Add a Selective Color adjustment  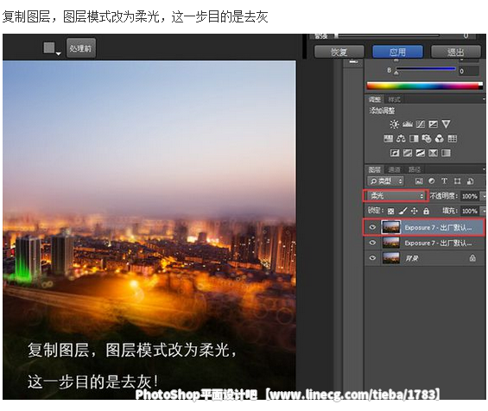pyautogui.click(x=433, y=153)
